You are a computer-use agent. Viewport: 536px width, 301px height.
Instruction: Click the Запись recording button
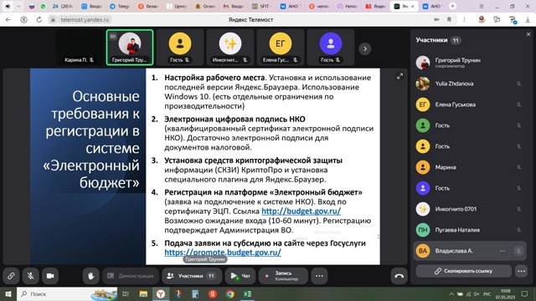click(283, 276)
